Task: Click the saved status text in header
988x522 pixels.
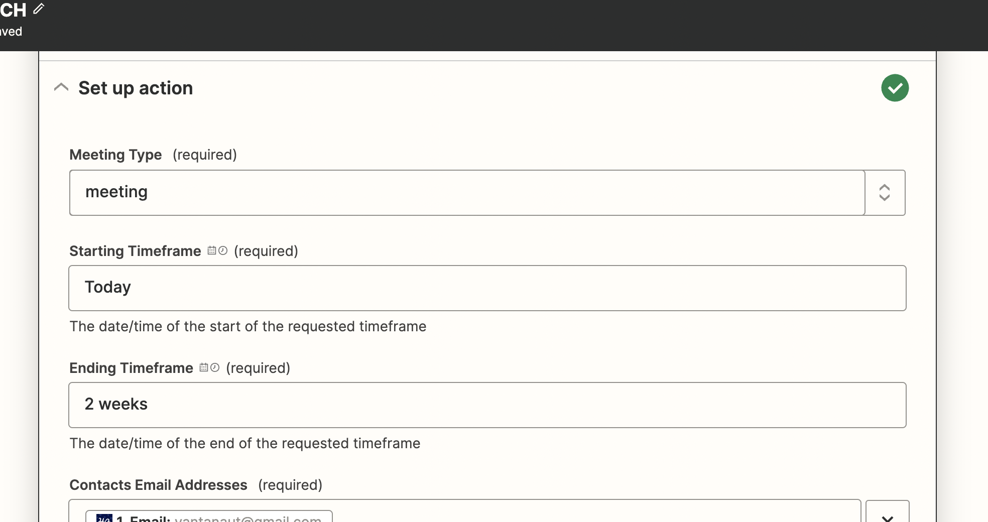Action: click(x=11, y=32)
